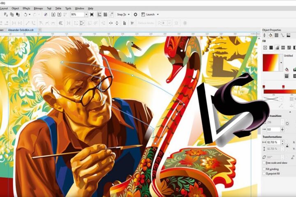Click the Import icon with down arrow
Image resolution: width=296 pixels, height=197 pixels.
pos(53,14)
